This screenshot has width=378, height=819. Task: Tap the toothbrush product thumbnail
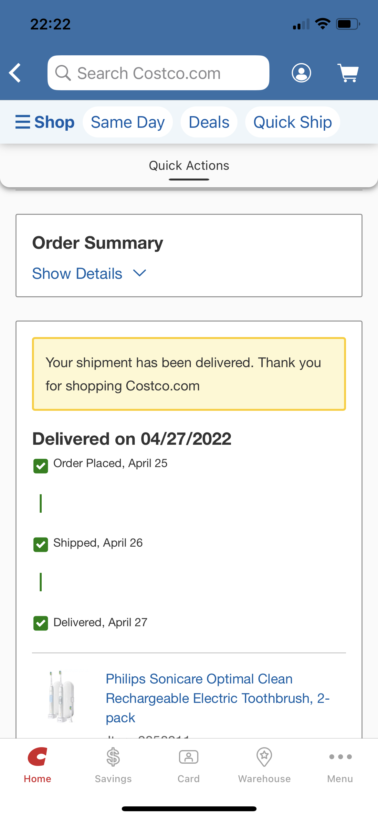point(61,697)
